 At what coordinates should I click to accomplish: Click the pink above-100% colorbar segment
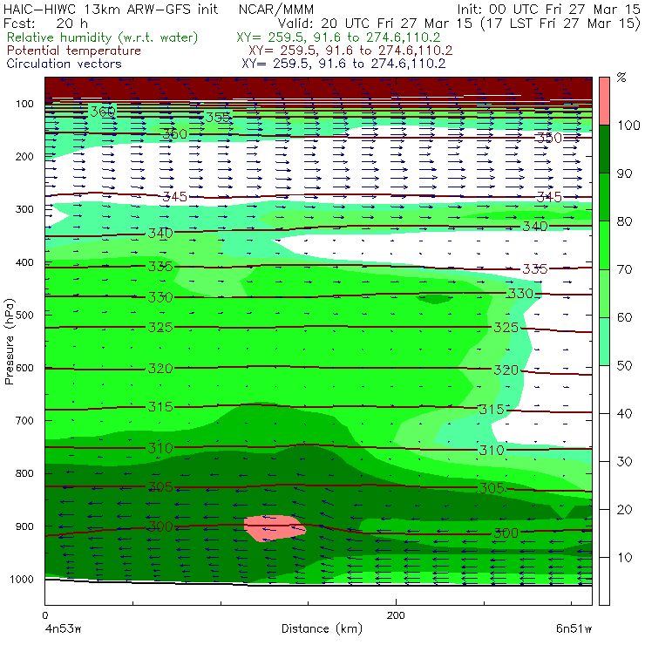pyautogui.click(x=604, y=101)
